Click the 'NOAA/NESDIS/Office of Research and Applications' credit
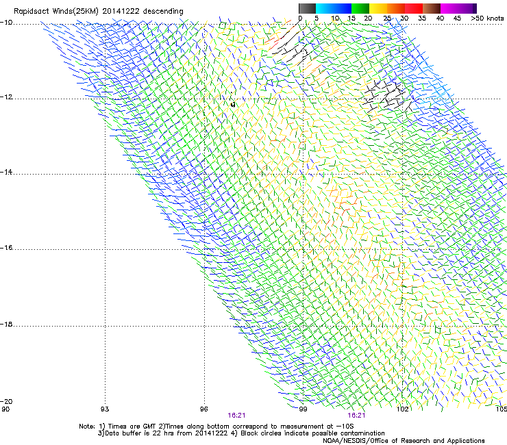 pos(404,441)
